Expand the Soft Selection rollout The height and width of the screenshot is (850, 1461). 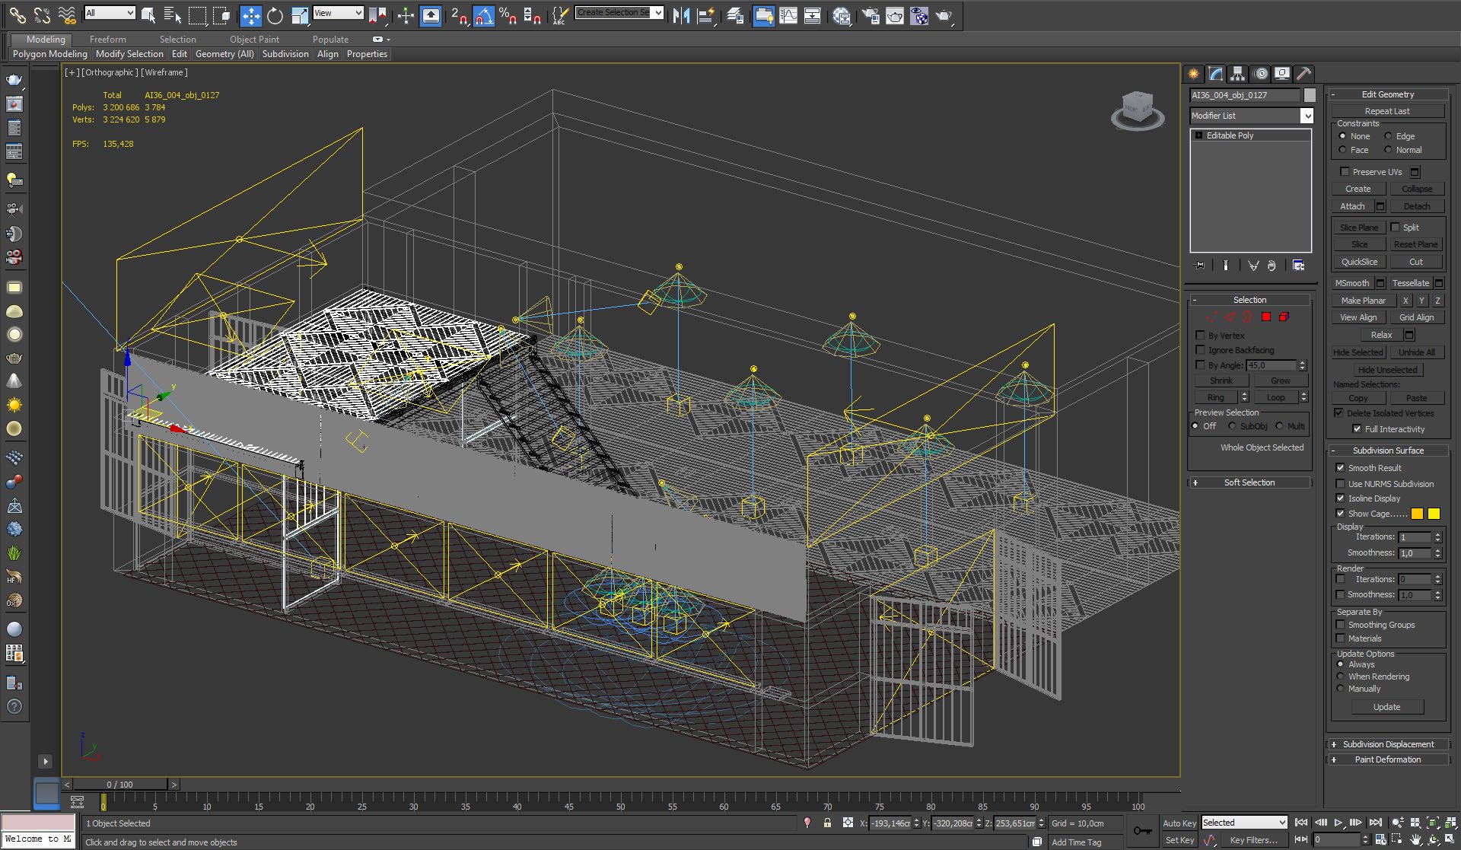(x=1249, y=482)
